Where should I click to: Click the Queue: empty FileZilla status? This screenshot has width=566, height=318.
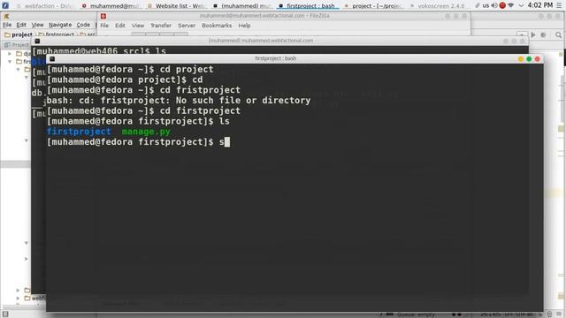[x=416, y=314]
